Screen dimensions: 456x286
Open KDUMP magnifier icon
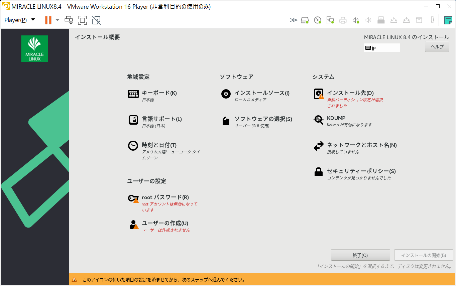click(319, 120)
